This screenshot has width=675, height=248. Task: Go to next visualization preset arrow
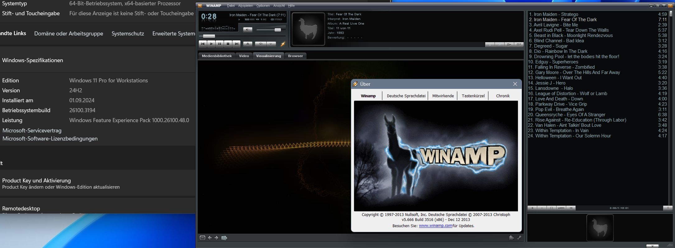click(216, 238)
